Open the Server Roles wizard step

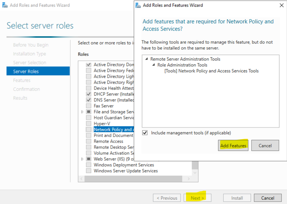(x=38, y=71)
